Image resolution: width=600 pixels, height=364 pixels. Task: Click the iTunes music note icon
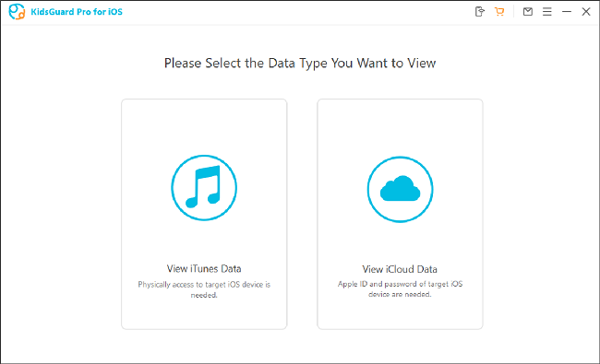tap(204, 188)
